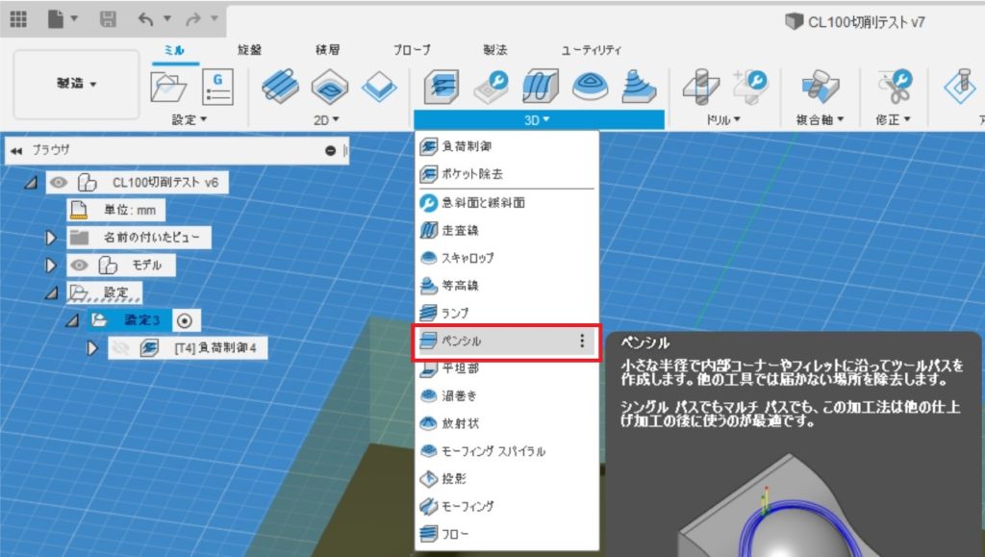Choose ポケット除去 from the 3D menu

[x=506, y=174]
